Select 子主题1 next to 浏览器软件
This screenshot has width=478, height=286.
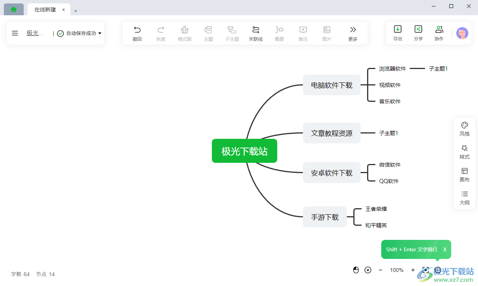438,69
